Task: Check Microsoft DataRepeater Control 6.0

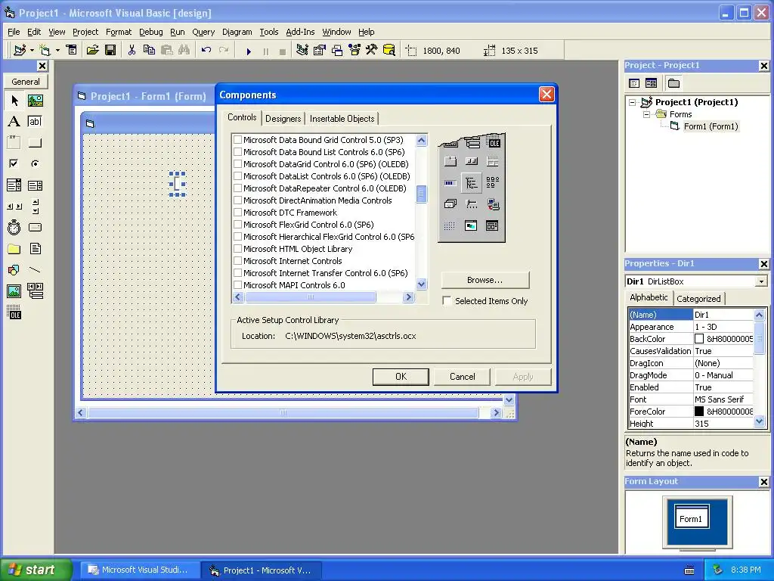Action: [x=237, y=188]
